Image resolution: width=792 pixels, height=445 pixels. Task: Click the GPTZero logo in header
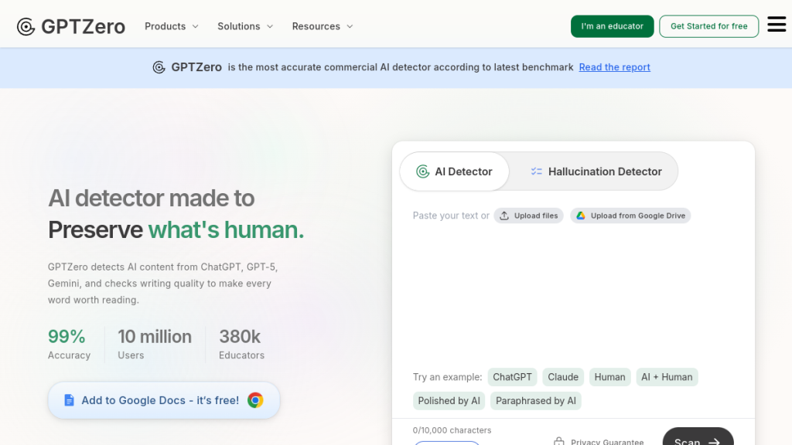coord(71,26)
